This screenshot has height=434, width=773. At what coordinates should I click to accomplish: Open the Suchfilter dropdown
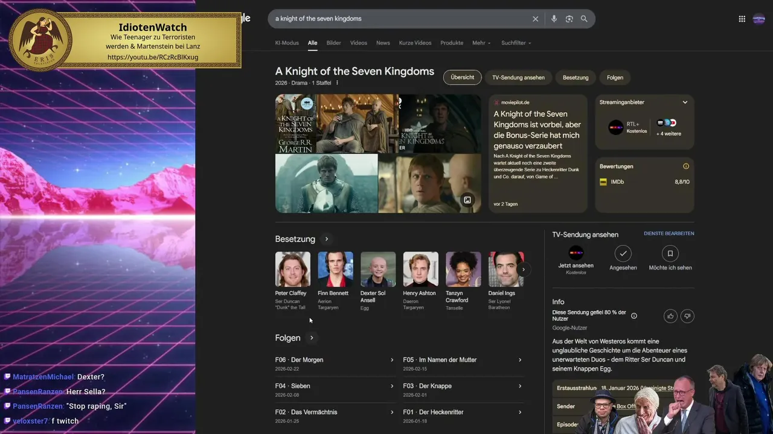click(x=516, y=43)
